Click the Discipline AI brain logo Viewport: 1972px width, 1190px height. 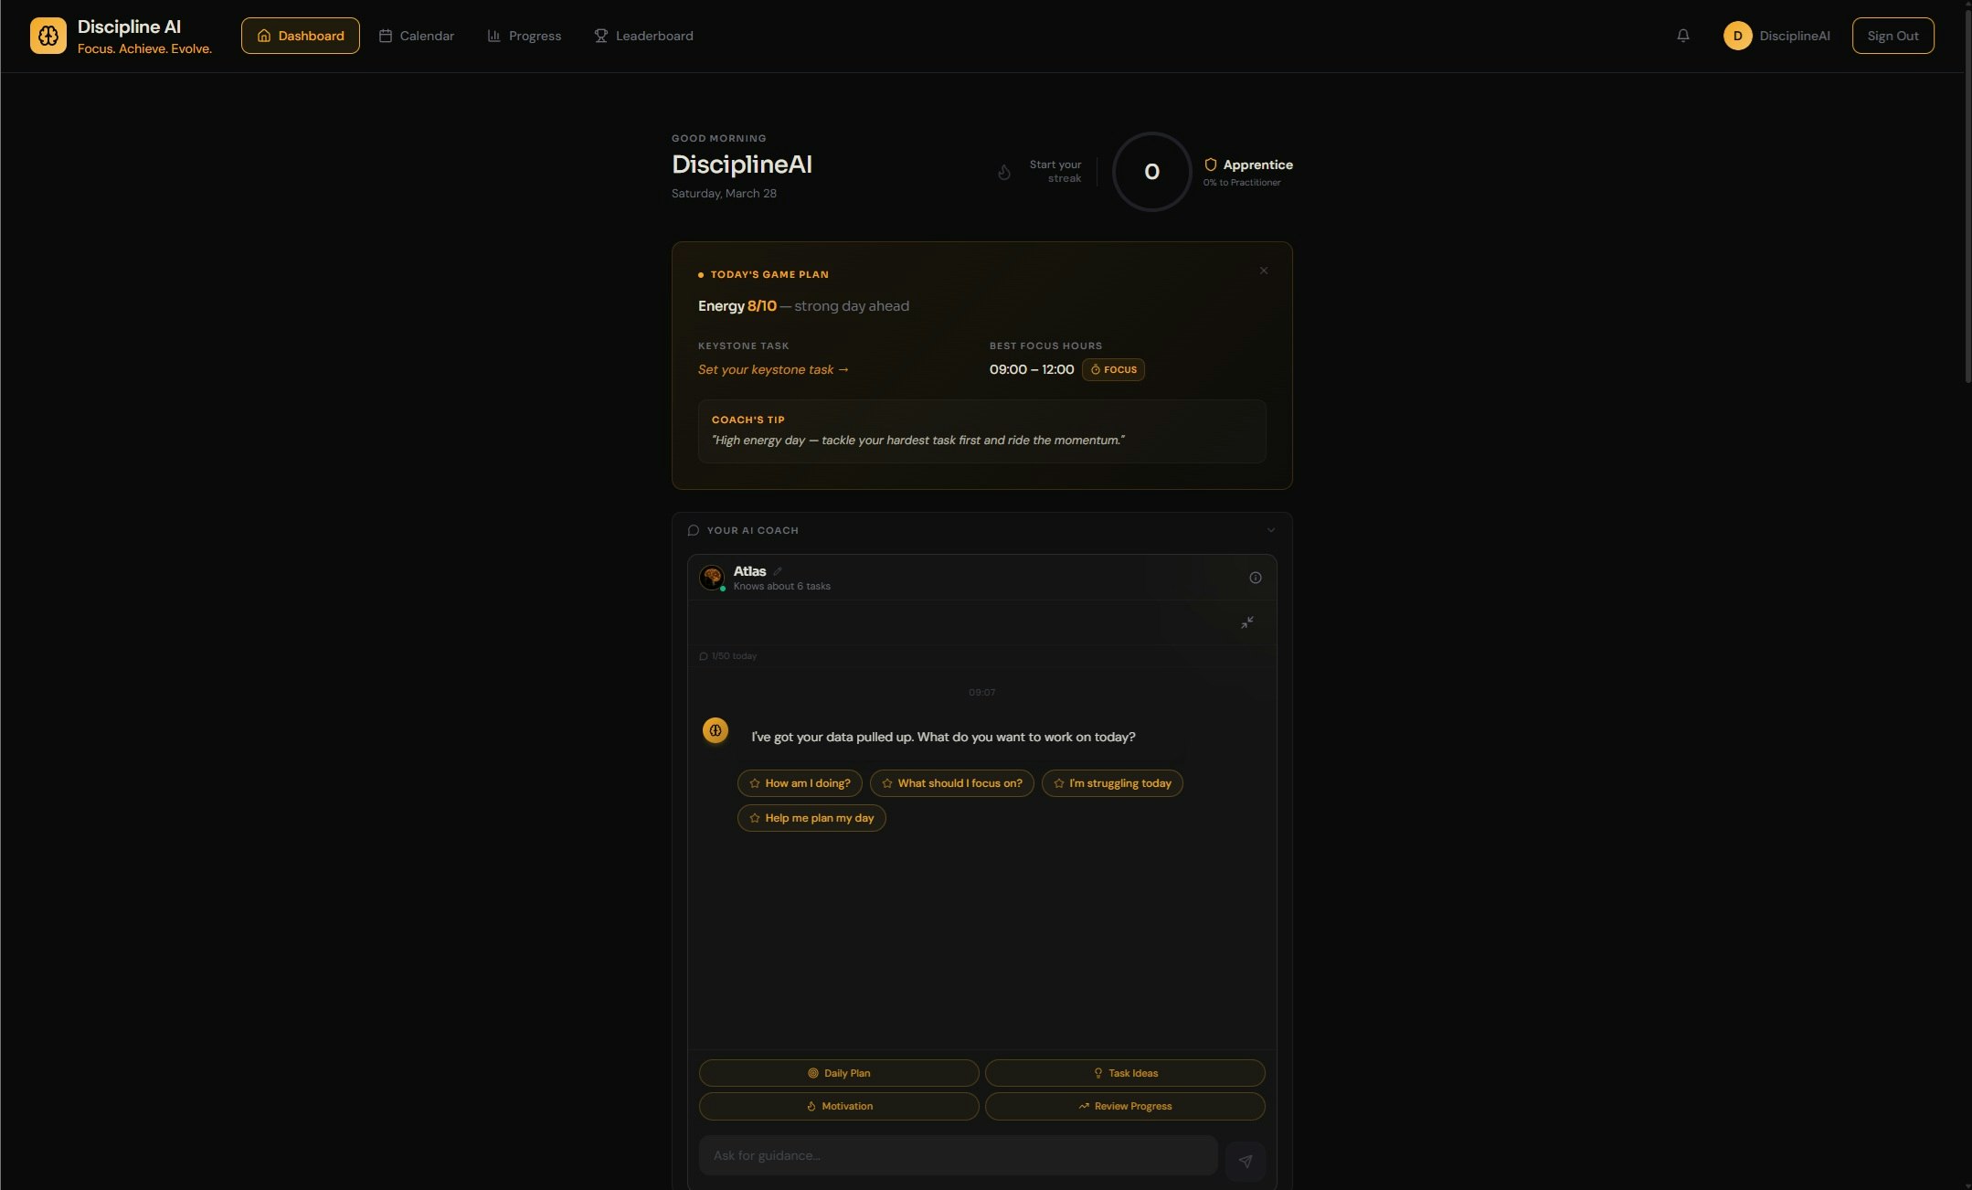pos(48,36)
